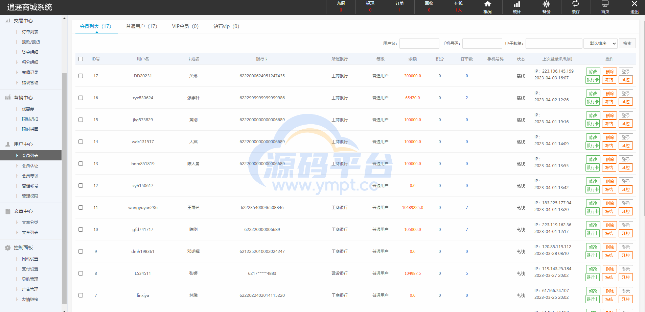
Task: Click order count 2 for zyx830624
Action: (467, 98)
